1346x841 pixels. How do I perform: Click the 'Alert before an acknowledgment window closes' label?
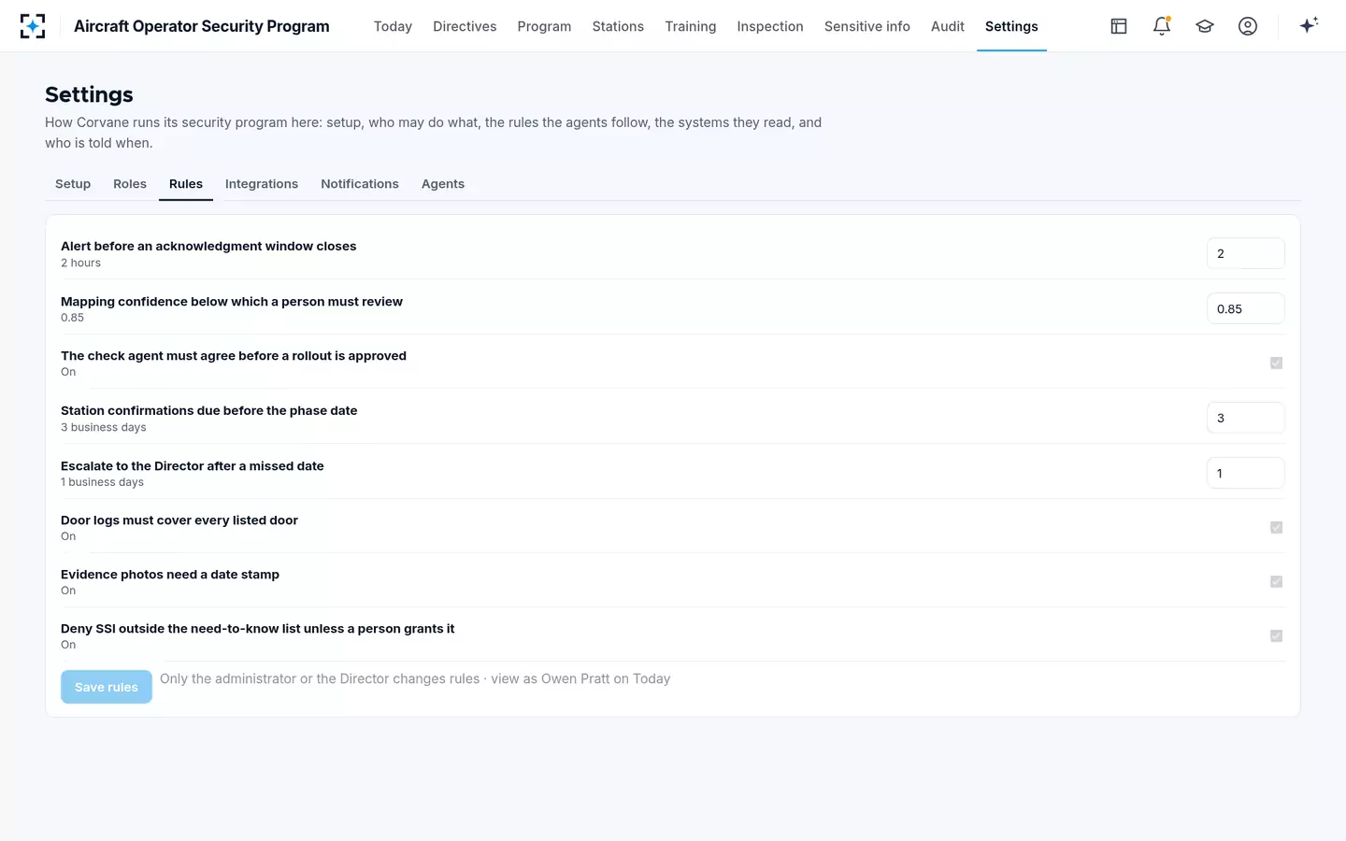[208, 246]
